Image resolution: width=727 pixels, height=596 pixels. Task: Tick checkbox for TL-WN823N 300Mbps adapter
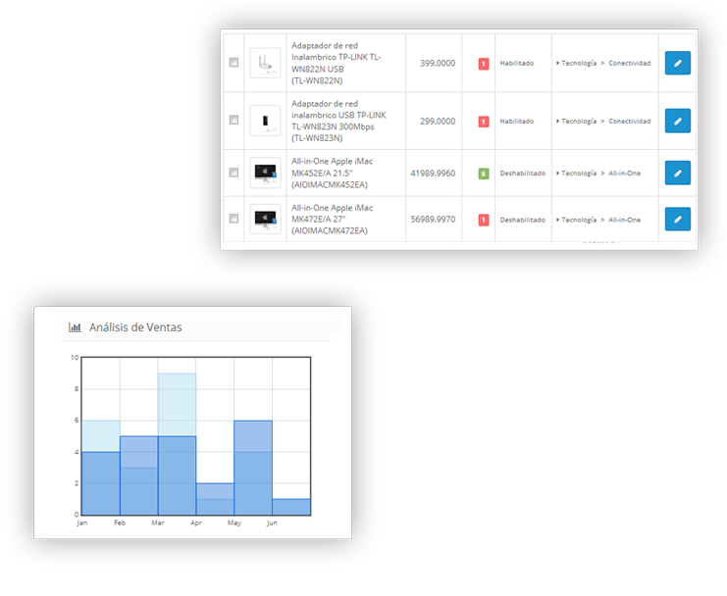[234, 121]
